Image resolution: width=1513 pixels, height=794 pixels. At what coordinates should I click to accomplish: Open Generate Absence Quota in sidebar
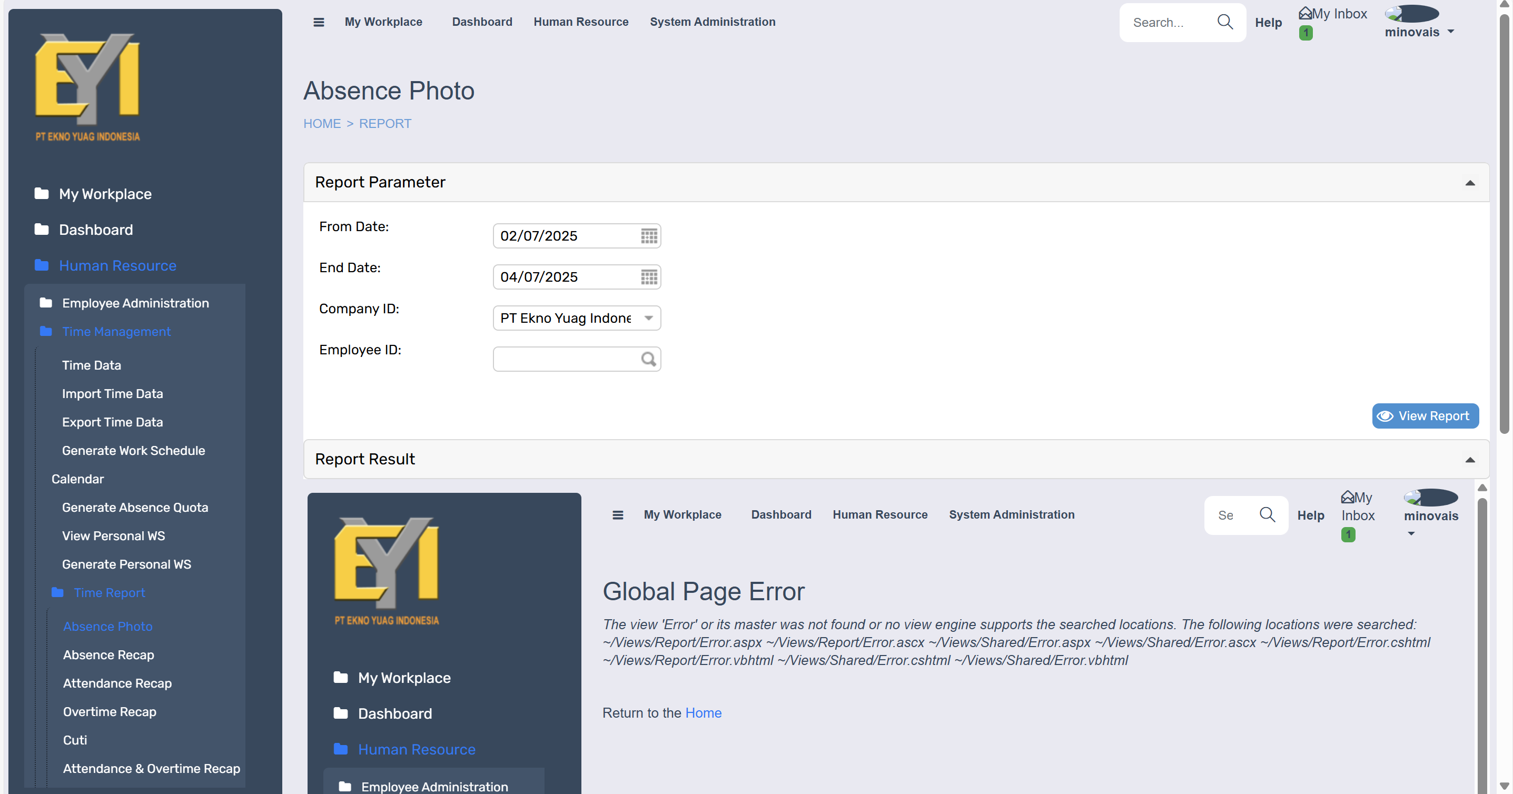[x=135, y=507]
